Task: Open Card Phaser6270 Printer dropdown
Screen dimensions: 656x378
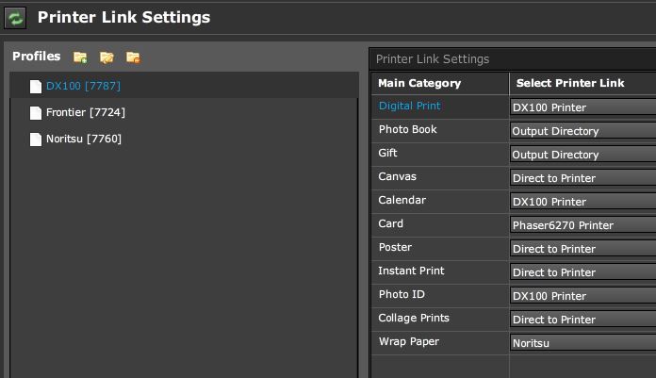Action: pyautogui.click(x=582, y=225)
